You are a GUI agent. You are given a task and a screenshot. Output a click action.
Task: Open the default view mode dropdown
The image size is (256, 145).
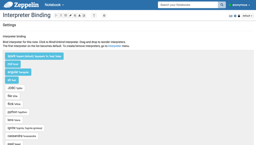pos(247,16)
